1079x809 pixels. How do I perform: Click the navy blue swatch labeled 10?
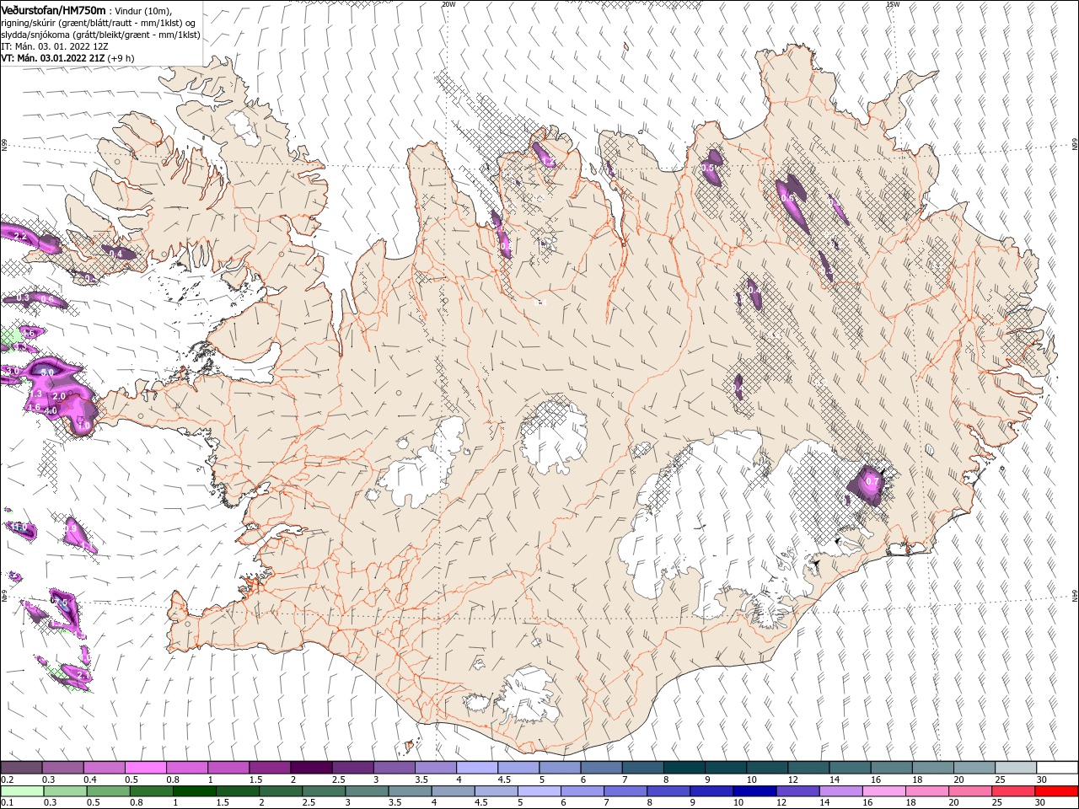tap(753, 791)
